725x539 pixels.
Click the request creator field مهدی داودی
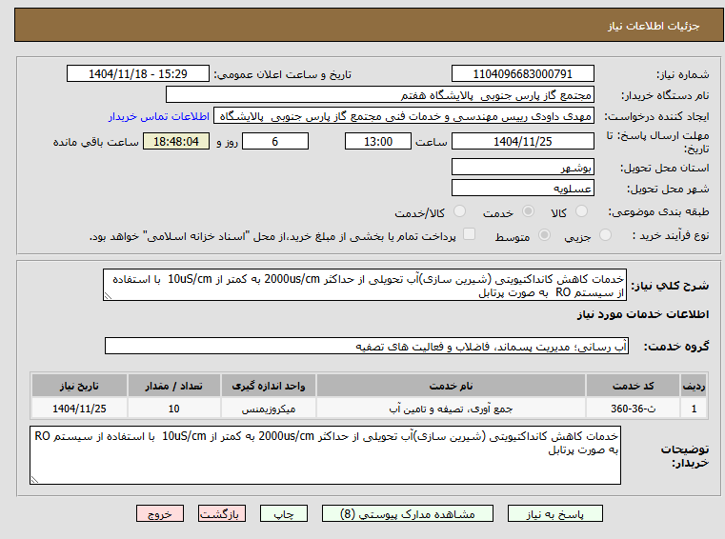tap(404, 116)
